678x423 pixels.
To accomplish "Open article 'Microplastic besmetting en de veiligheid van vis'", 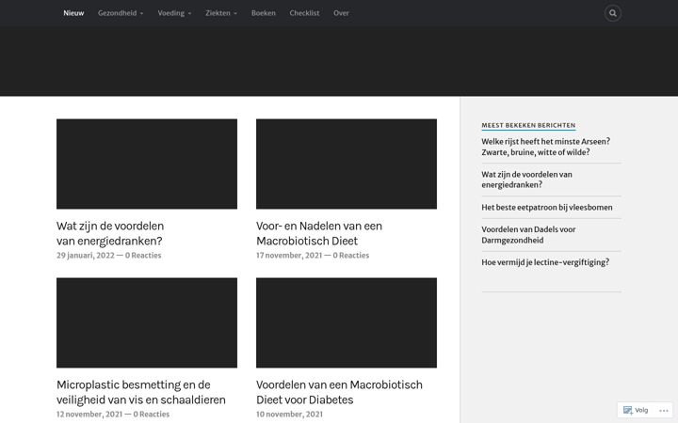I will coord(141,392).
